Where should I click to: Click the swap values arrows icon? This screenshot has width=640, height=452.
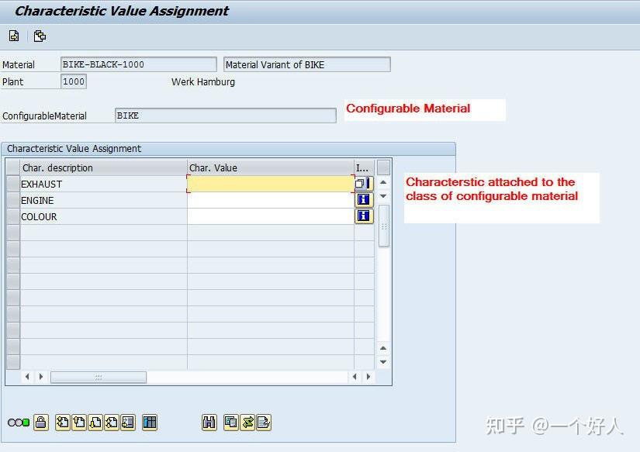[x=246, y=423]
